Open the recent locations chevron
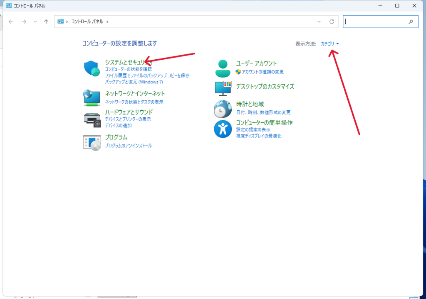426x299 pixels. 35,22
